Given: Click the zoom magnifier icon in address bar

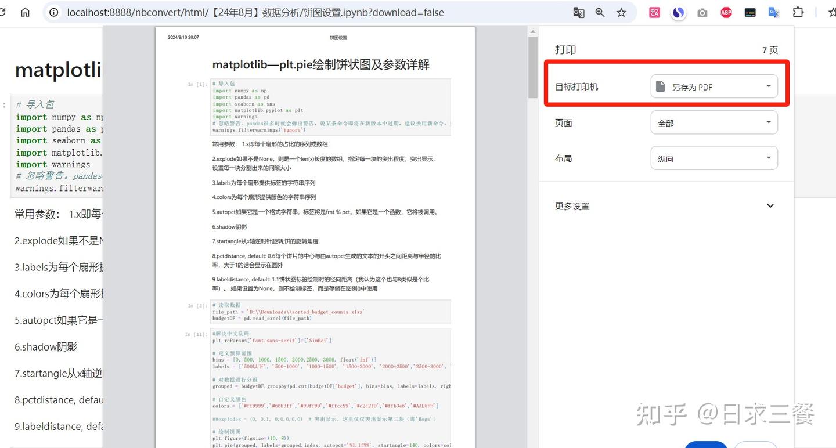Looking at the screenshot, I should (600, 12).
